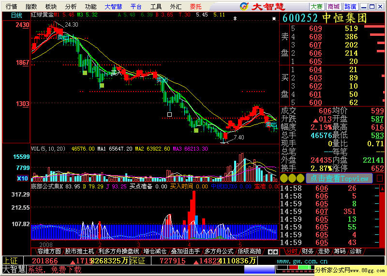The height and width of the screenshot is (276, 387).
Task: Click the stock title 600252 中恒集团
Action: (x=325, y=18)
